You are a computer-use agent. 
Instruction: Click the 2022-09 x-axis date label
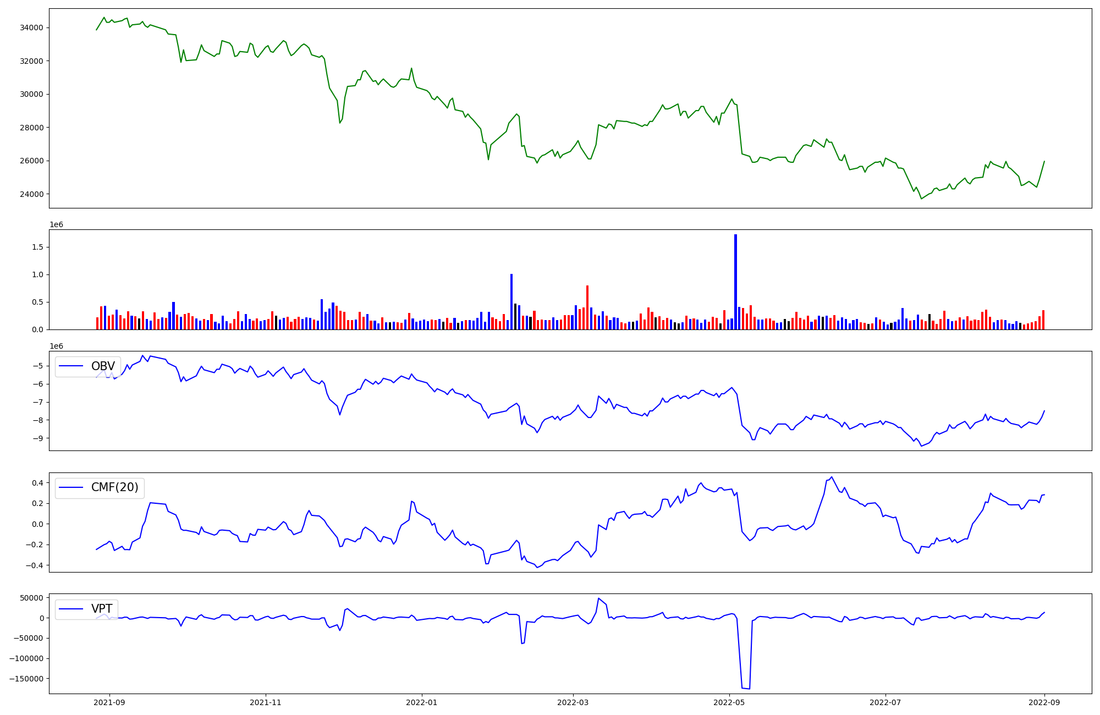(1044, 702)
